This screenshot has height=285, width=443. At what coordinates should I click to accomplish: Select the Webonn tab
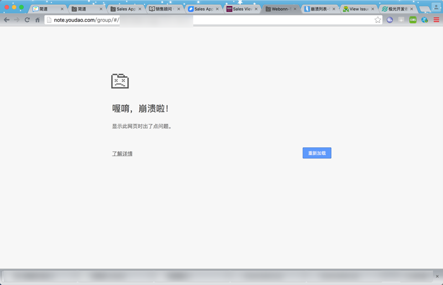[x=281, y=9]
